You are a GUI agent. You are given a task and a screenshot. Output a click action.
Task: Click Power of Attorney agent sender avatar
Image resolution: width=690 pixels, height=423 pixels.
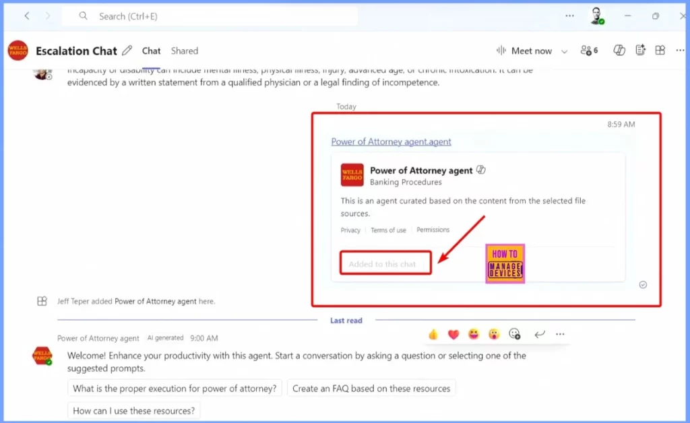(42, 356)
